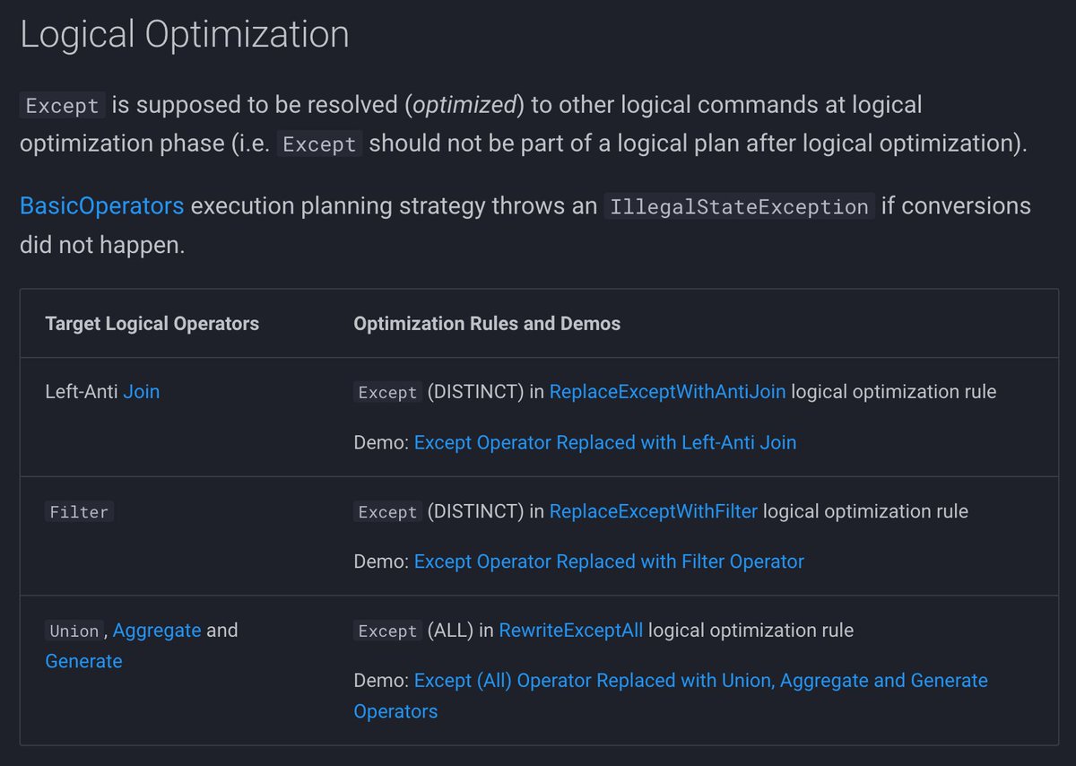Click the Except code starting the first paragraph
The image size is (1076, 766).
click(62, 106)
